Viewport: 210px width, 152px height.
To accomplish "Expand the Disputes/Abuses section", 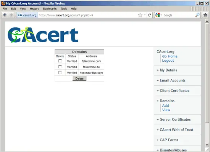I will click(x=172, y=150).
